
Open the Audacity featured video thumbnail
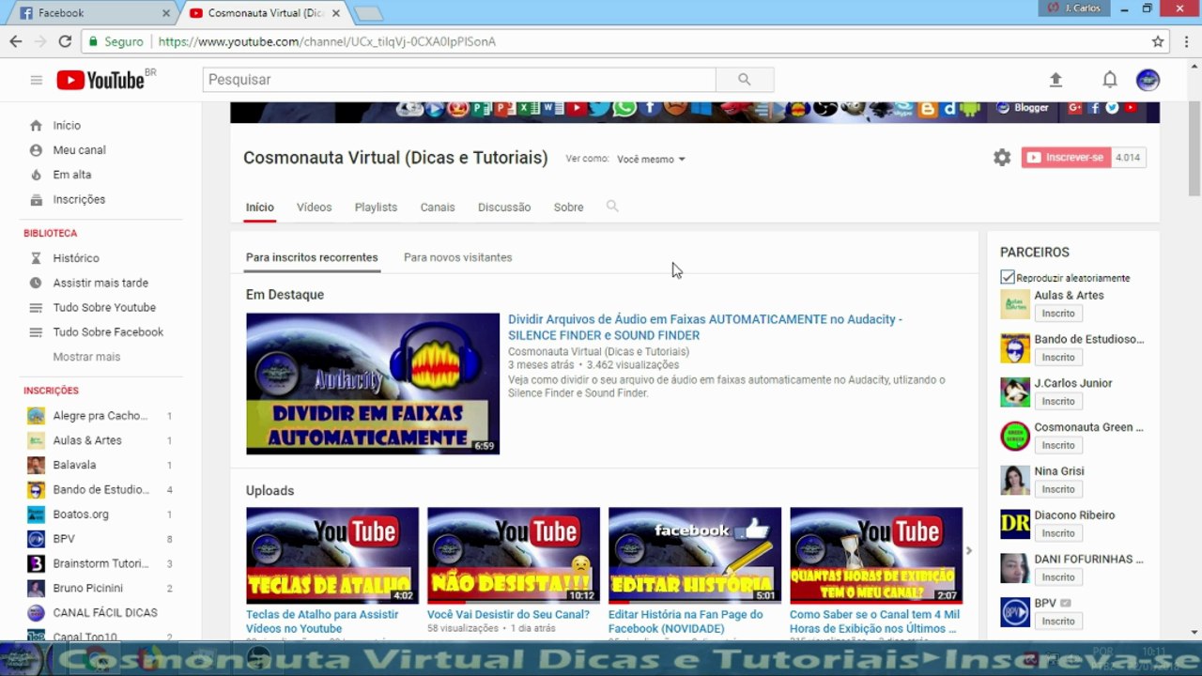coord(373,384)
